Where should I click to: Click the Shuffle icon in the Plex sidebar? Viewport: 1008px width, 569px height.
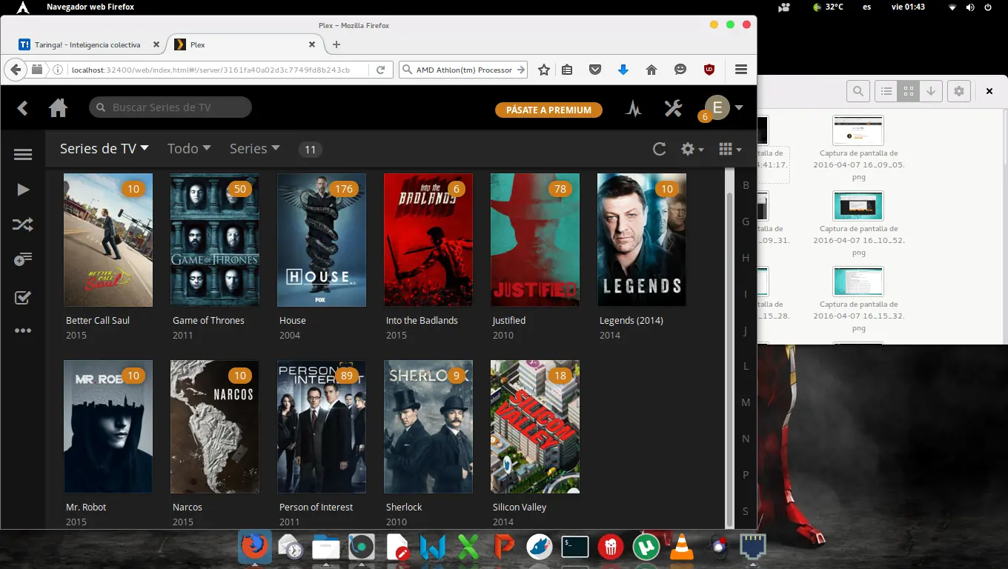coord(23,224)
